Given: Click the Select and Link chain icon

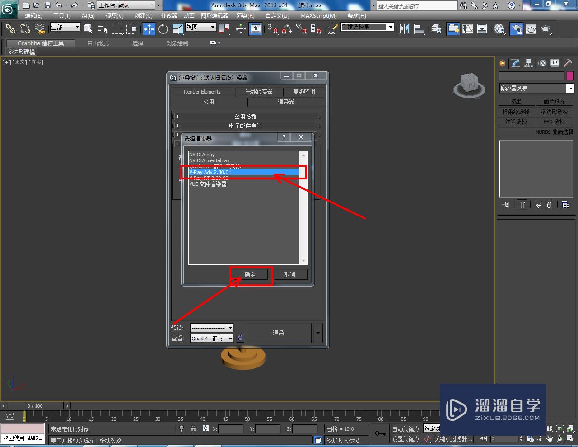Looking at the screenshot, I should [10, 29].
